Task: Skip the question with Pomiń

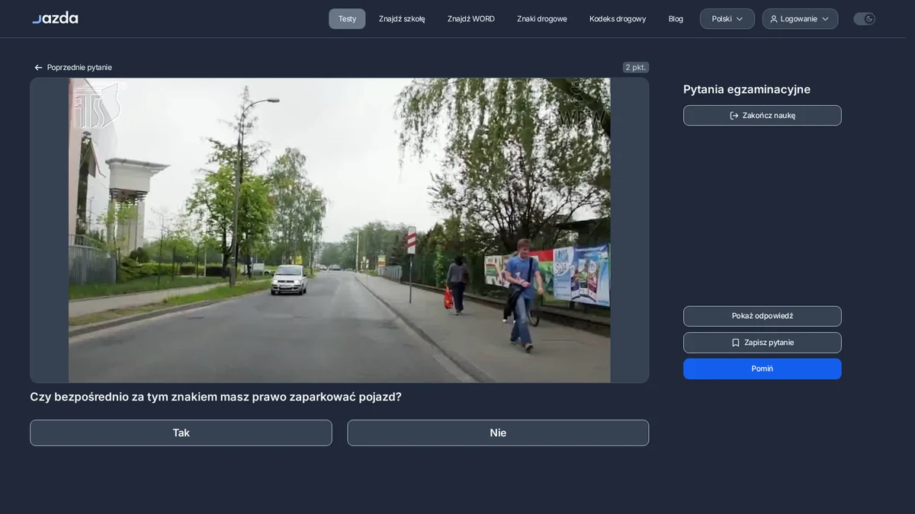Action: pyautogui.click(x=762, y=369)
